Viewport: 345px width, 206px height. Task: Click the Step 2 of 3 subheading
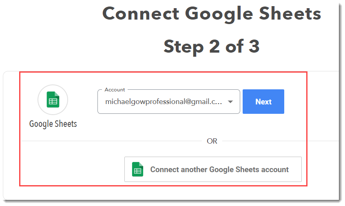click(212, 47)
